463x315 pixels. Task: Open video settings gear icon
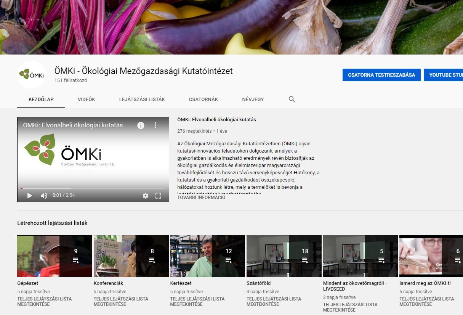coord(146,196)
